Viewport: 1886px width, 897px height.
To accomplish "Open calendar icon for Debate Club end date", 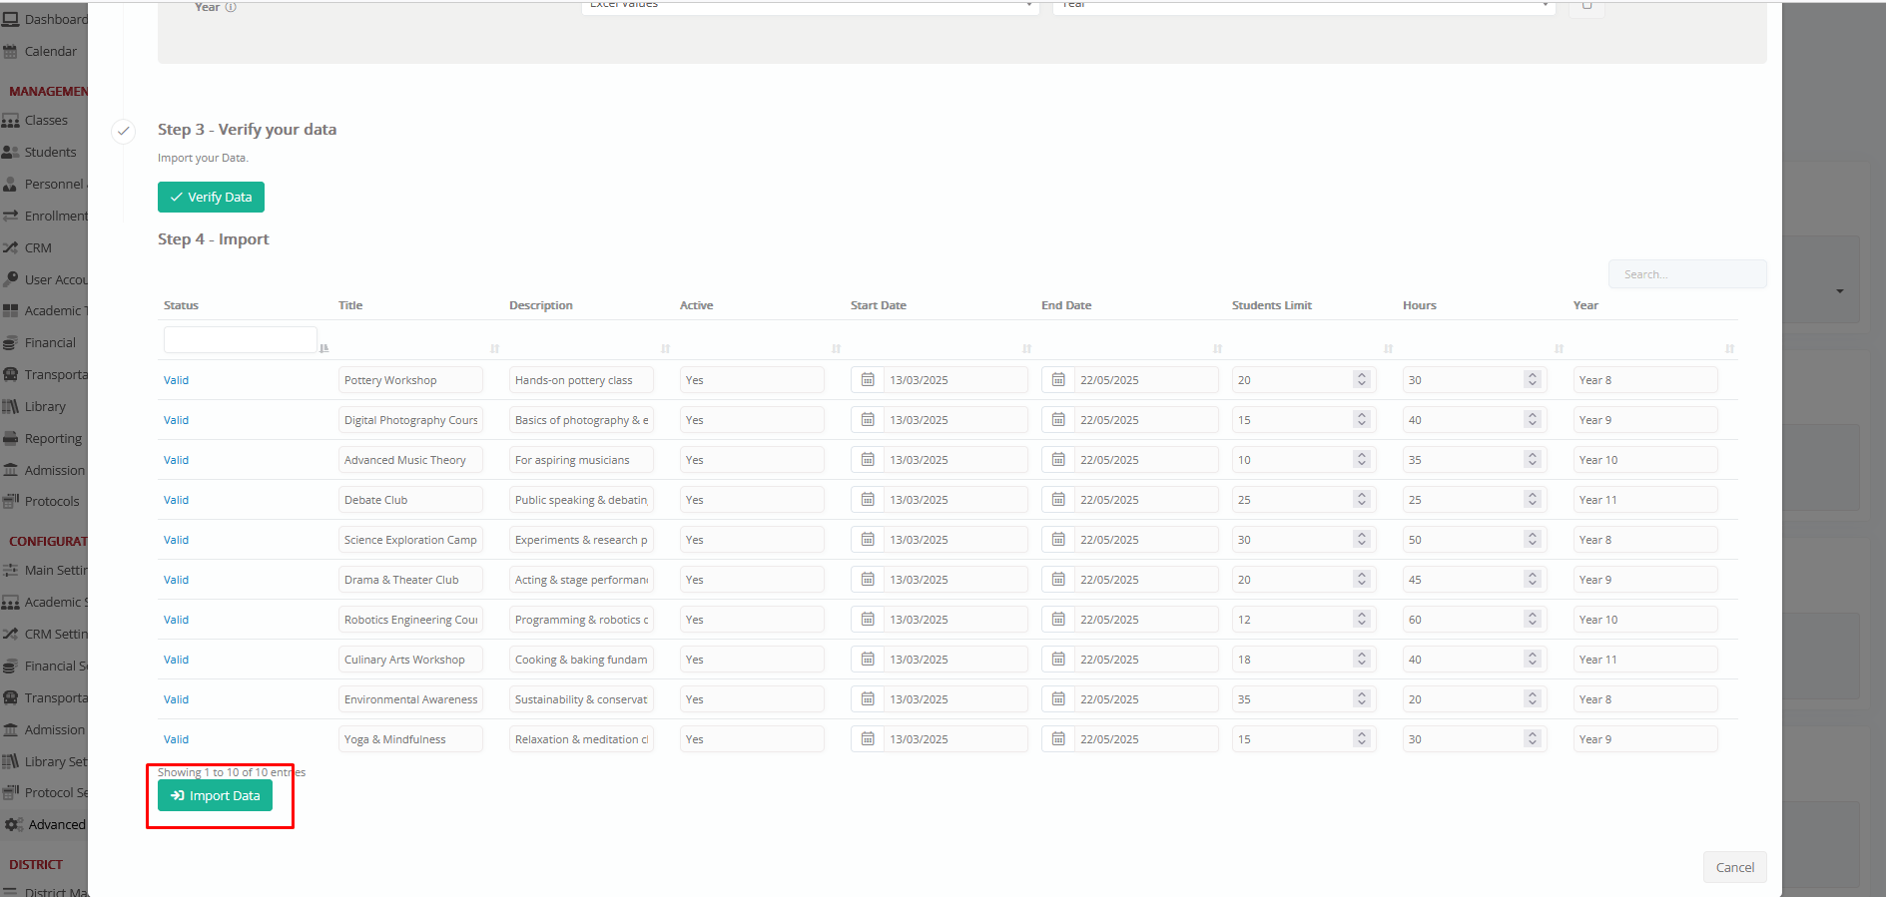I will click(x=1058, y=500).
